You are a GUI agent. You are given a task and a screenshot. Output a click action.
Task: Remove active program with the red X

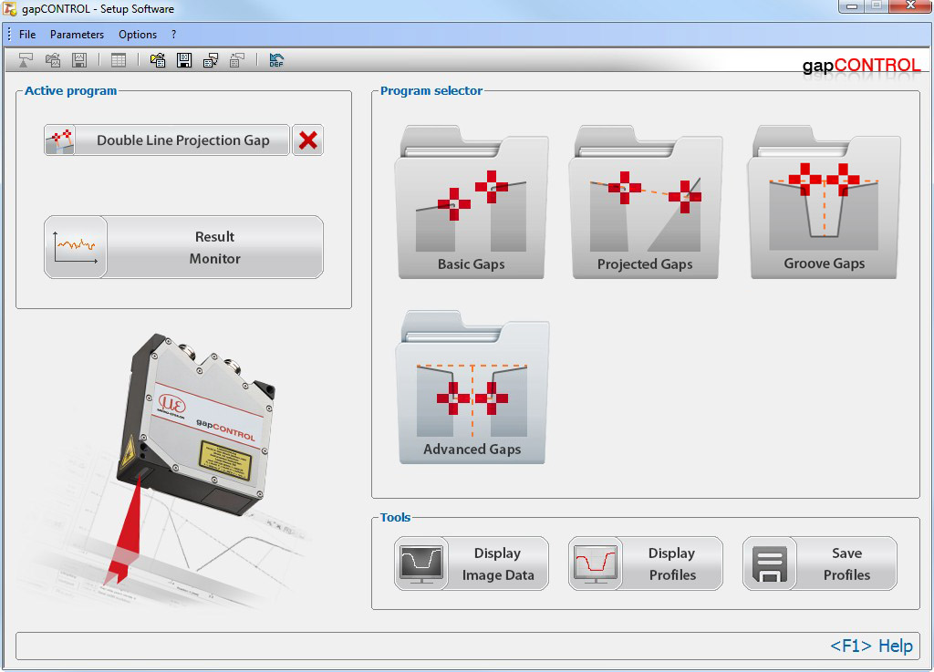point(308,140)
